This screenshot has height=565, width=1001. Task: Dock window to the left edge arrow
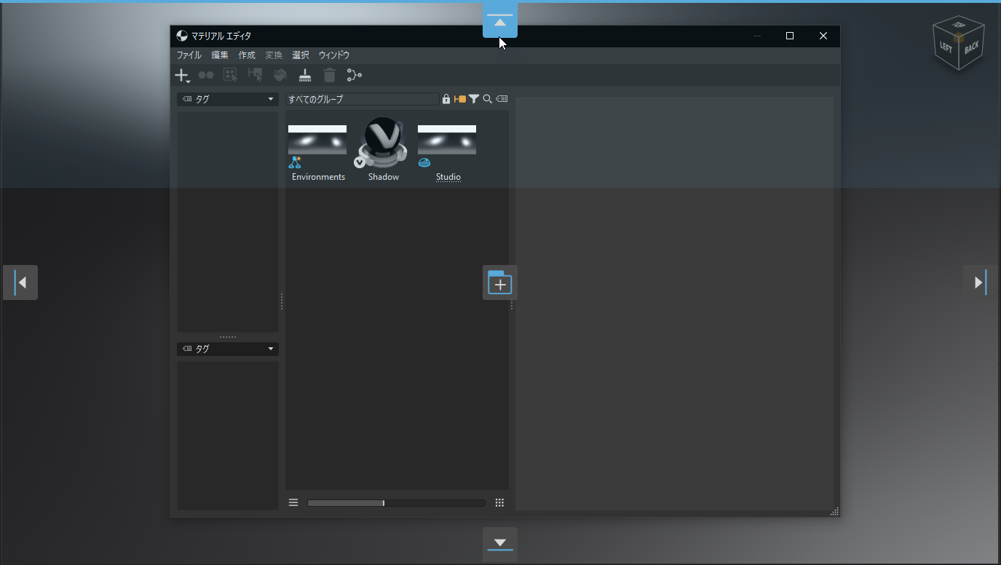(20, 282)
